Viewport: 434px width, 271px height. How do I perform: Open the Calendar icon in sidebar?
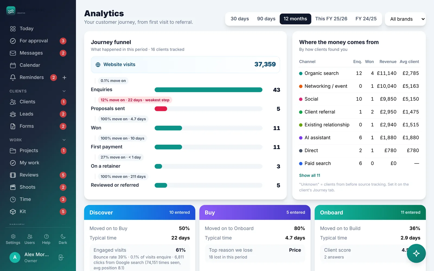pyautogui.click(x=13, y=65)
